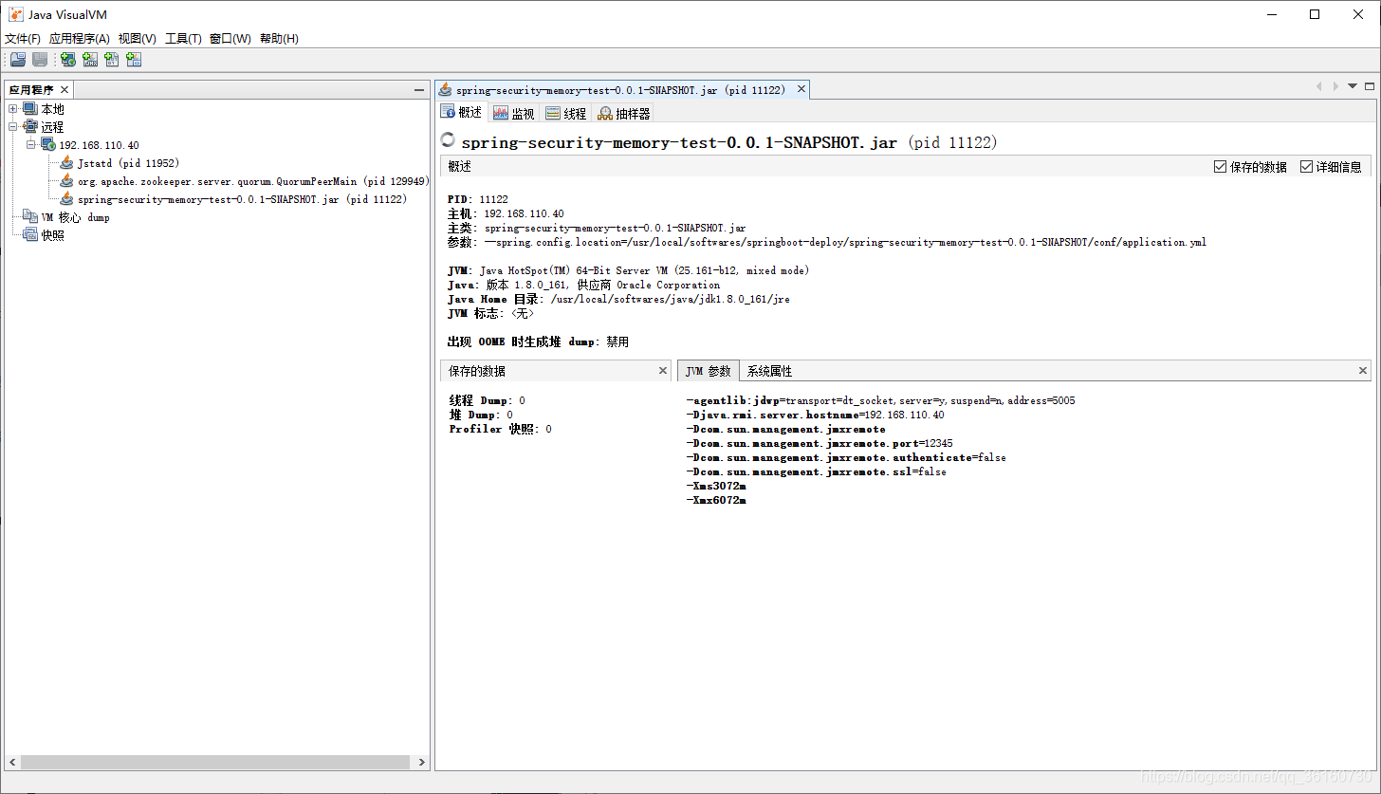Open the 视图(V) menu
Viewport: 1381px width, 794px height.
(x=138, y=39)
